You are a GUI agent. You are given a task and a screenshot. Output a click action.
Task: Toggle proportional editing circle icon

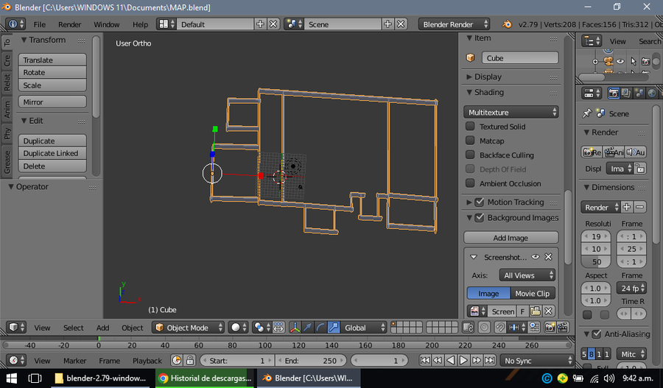coord(484,327)
